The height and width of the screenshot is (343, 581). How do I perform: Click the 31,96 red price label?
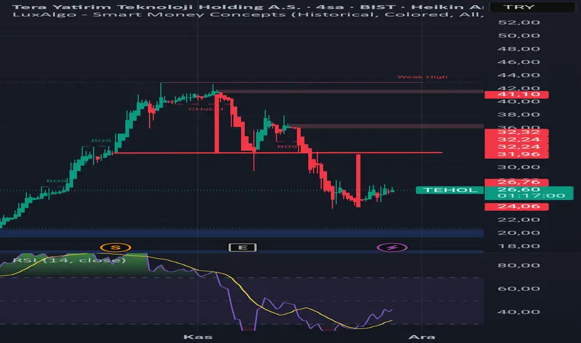[x=517, y=154]
